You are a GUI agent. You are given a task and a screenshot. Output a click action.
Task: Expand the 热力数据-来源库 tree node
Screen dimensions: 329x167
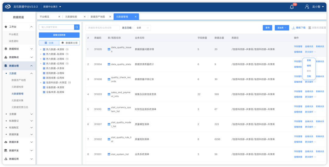point(41,50)
